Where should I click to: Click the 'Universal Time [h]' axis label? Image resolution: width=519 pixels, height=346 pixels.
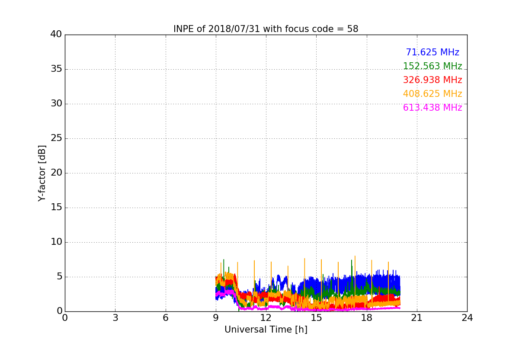pyautogui.click(x=266, y=330)
